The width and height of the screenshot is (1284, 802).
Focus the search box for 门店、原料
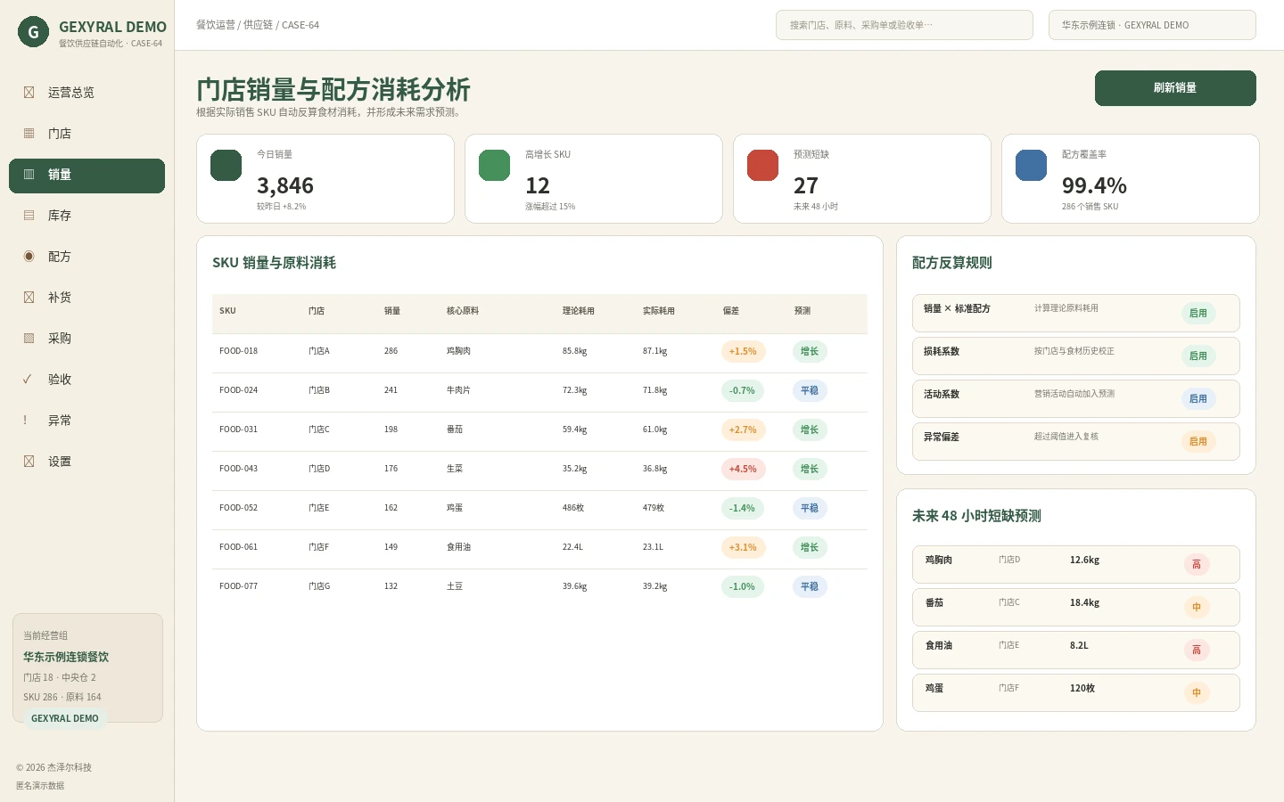tap(904, 25)
